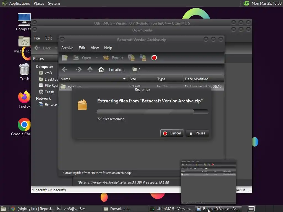Open the System menu in top panel
283x212 pixels.
click(x=54, y=3)
